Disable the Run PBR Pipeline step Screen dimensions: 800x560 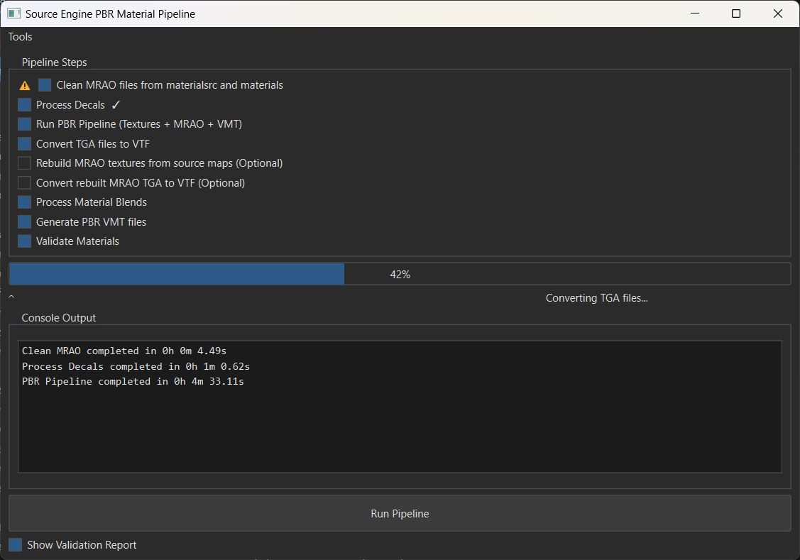click(25, 124)
